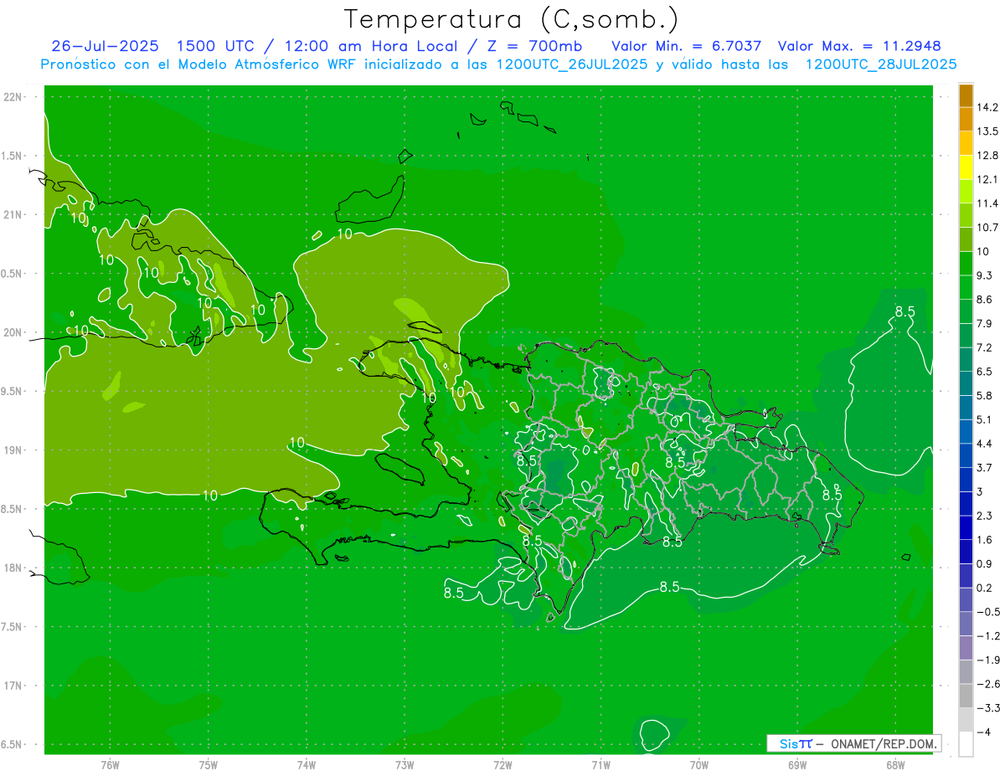The image size is (1005, 776).
Task: Pick the purple legend band between -1.9 and -1.2
Action: pyautogui.click(x=966, y=648)
